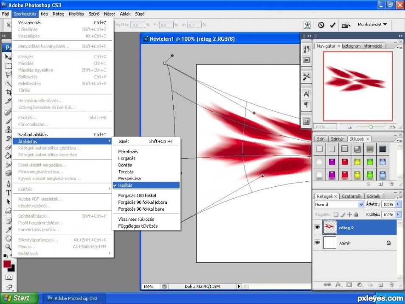Click the Windows Start button
The image size is (405, 304).
20,298
